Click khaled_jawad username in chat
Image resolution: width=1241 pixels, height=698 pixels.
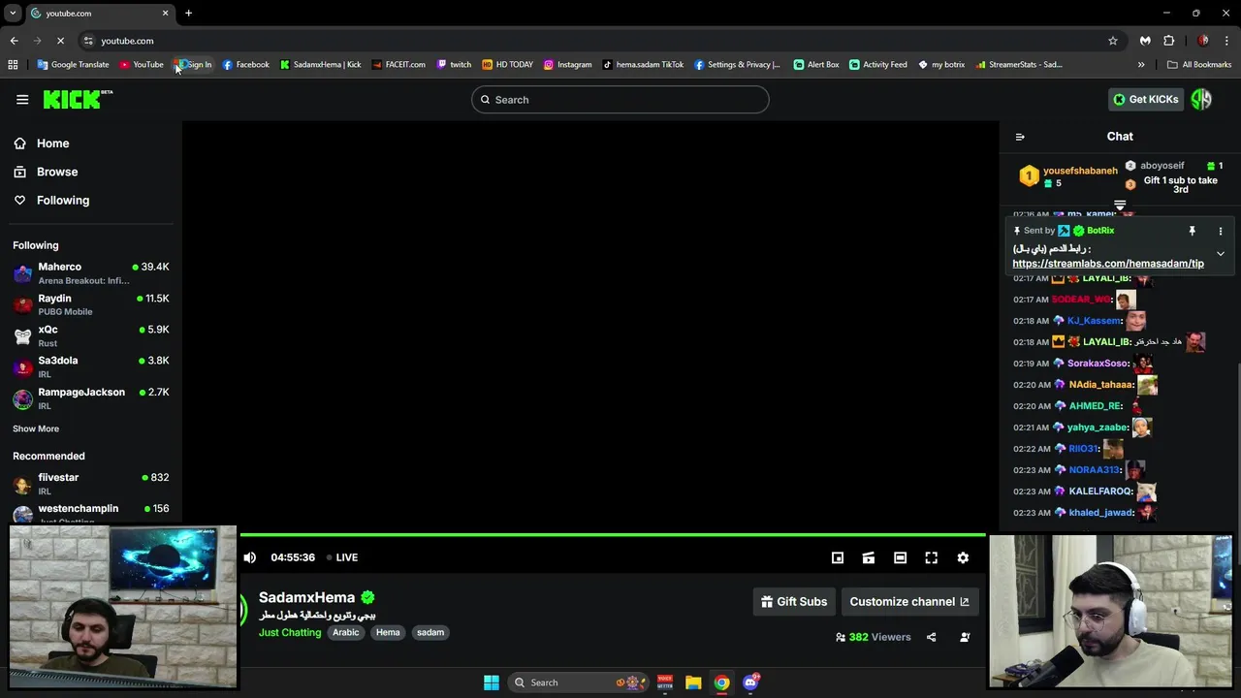tap(1100, 513)
